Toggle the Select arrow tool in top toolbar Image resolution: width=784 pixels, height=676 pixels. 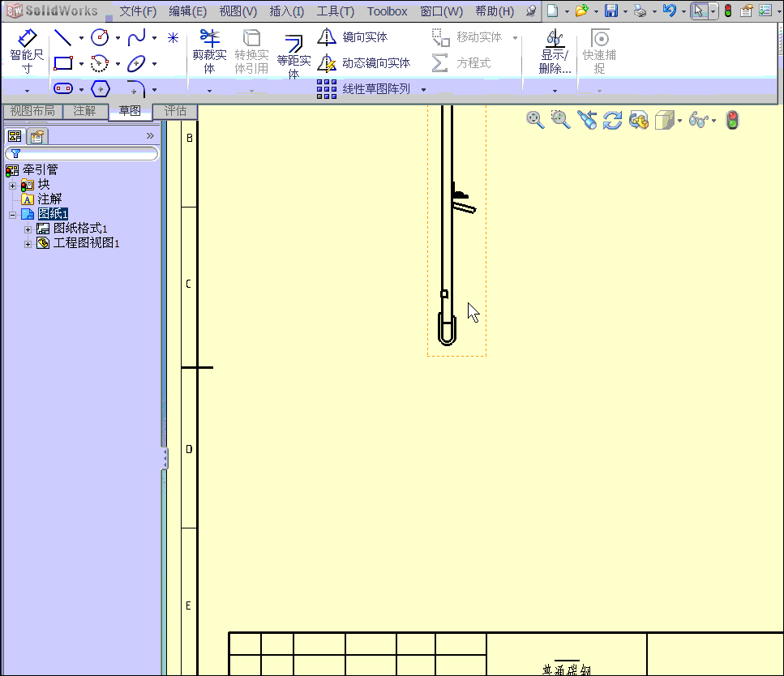(699, 11)
